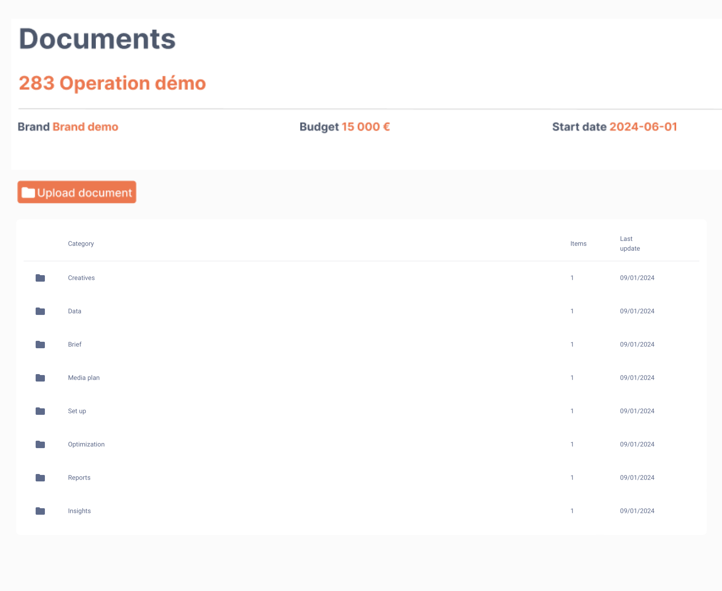
Task: Click the Brief folder icon
Action: pos(40,345)
